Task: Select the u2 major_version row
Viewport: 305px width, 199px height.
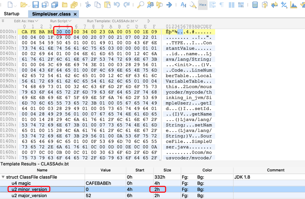Action: point(152,196)
